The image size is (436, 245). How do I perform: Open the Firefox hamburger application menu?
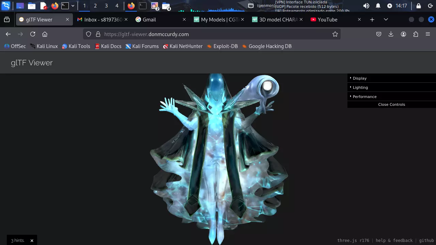coord(428,34)
